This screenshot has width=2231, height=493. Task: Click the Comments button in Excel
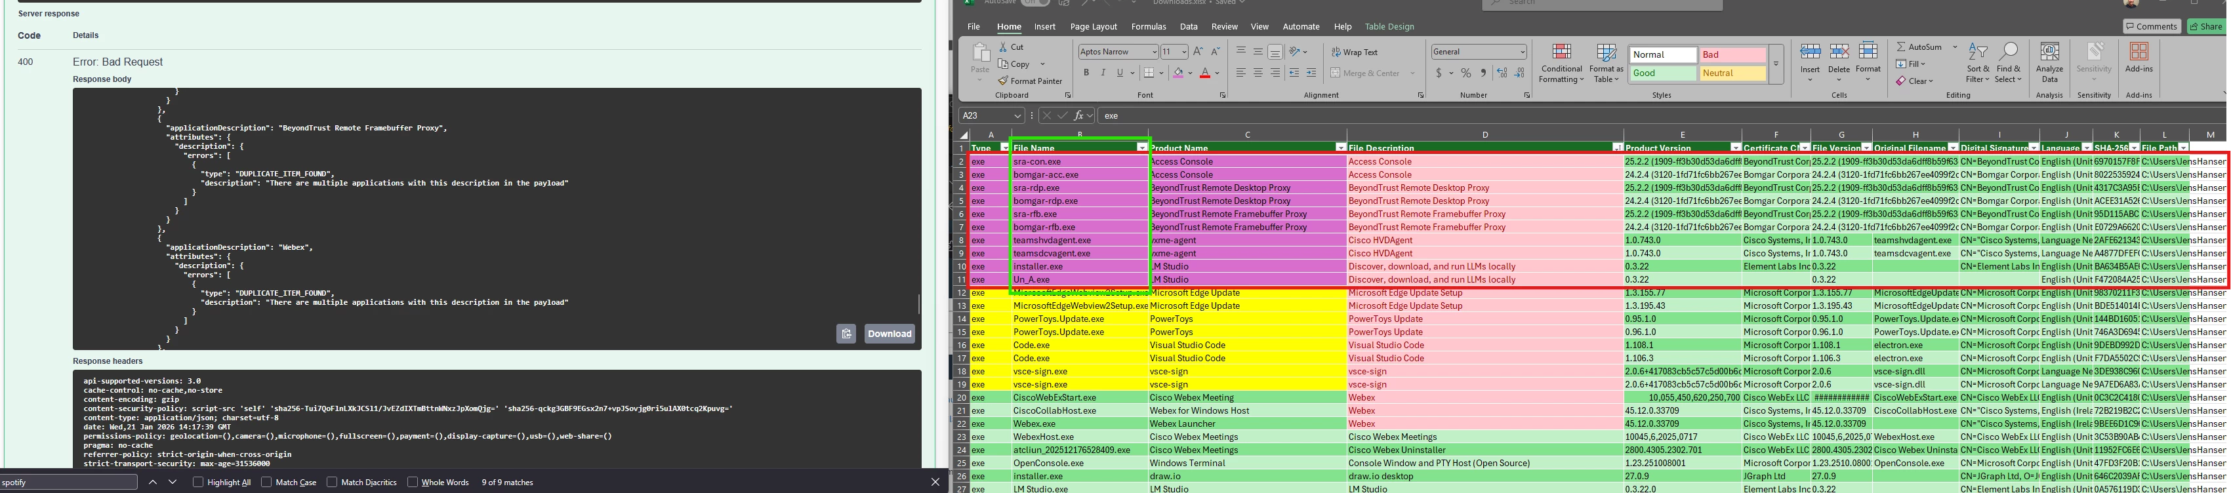[2152, 27]
